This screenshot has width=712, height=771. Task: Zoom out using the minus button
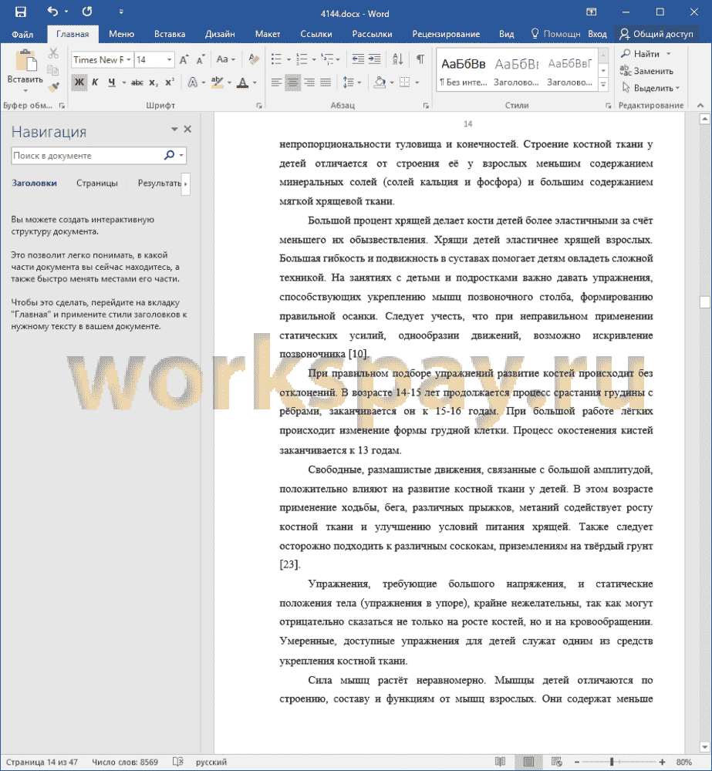[x=577, y=762]
